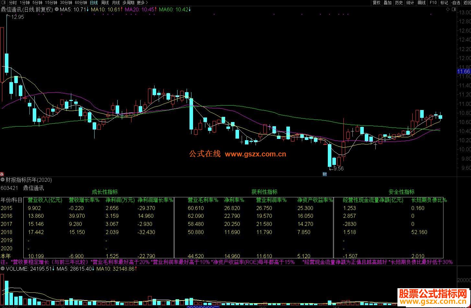This screenshot has width=471, height=308.
Task: Click the diamond marker icon near price axis
Action: 448,9
